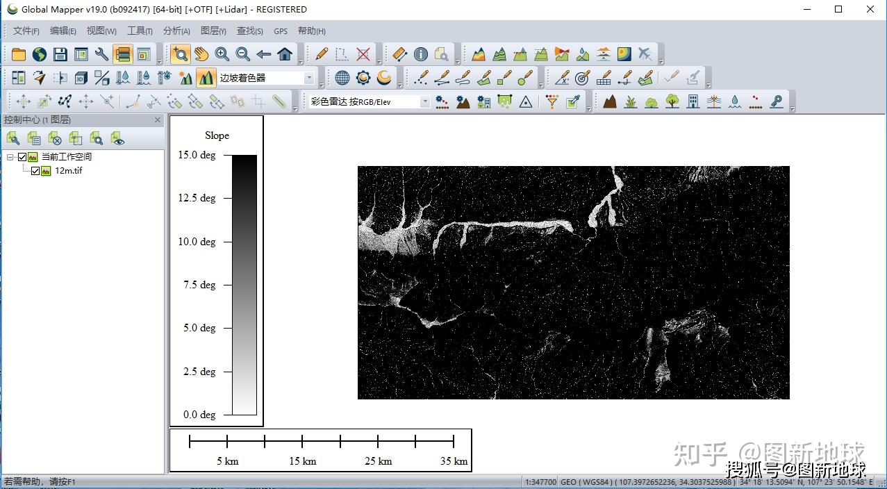Click the kilometer scale bar below the legend
The height and width of the screenshot is (489, 887).
[321, 441]
